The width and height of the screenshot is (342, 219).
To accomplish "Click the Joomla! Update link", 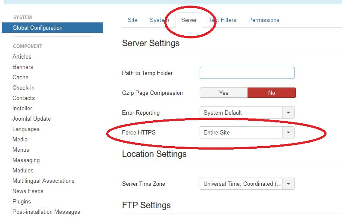I will 31,119.
